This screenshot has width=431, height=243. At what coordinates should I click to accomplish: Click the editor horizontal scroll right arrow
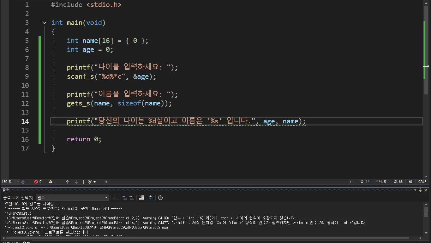click(350, 182)
